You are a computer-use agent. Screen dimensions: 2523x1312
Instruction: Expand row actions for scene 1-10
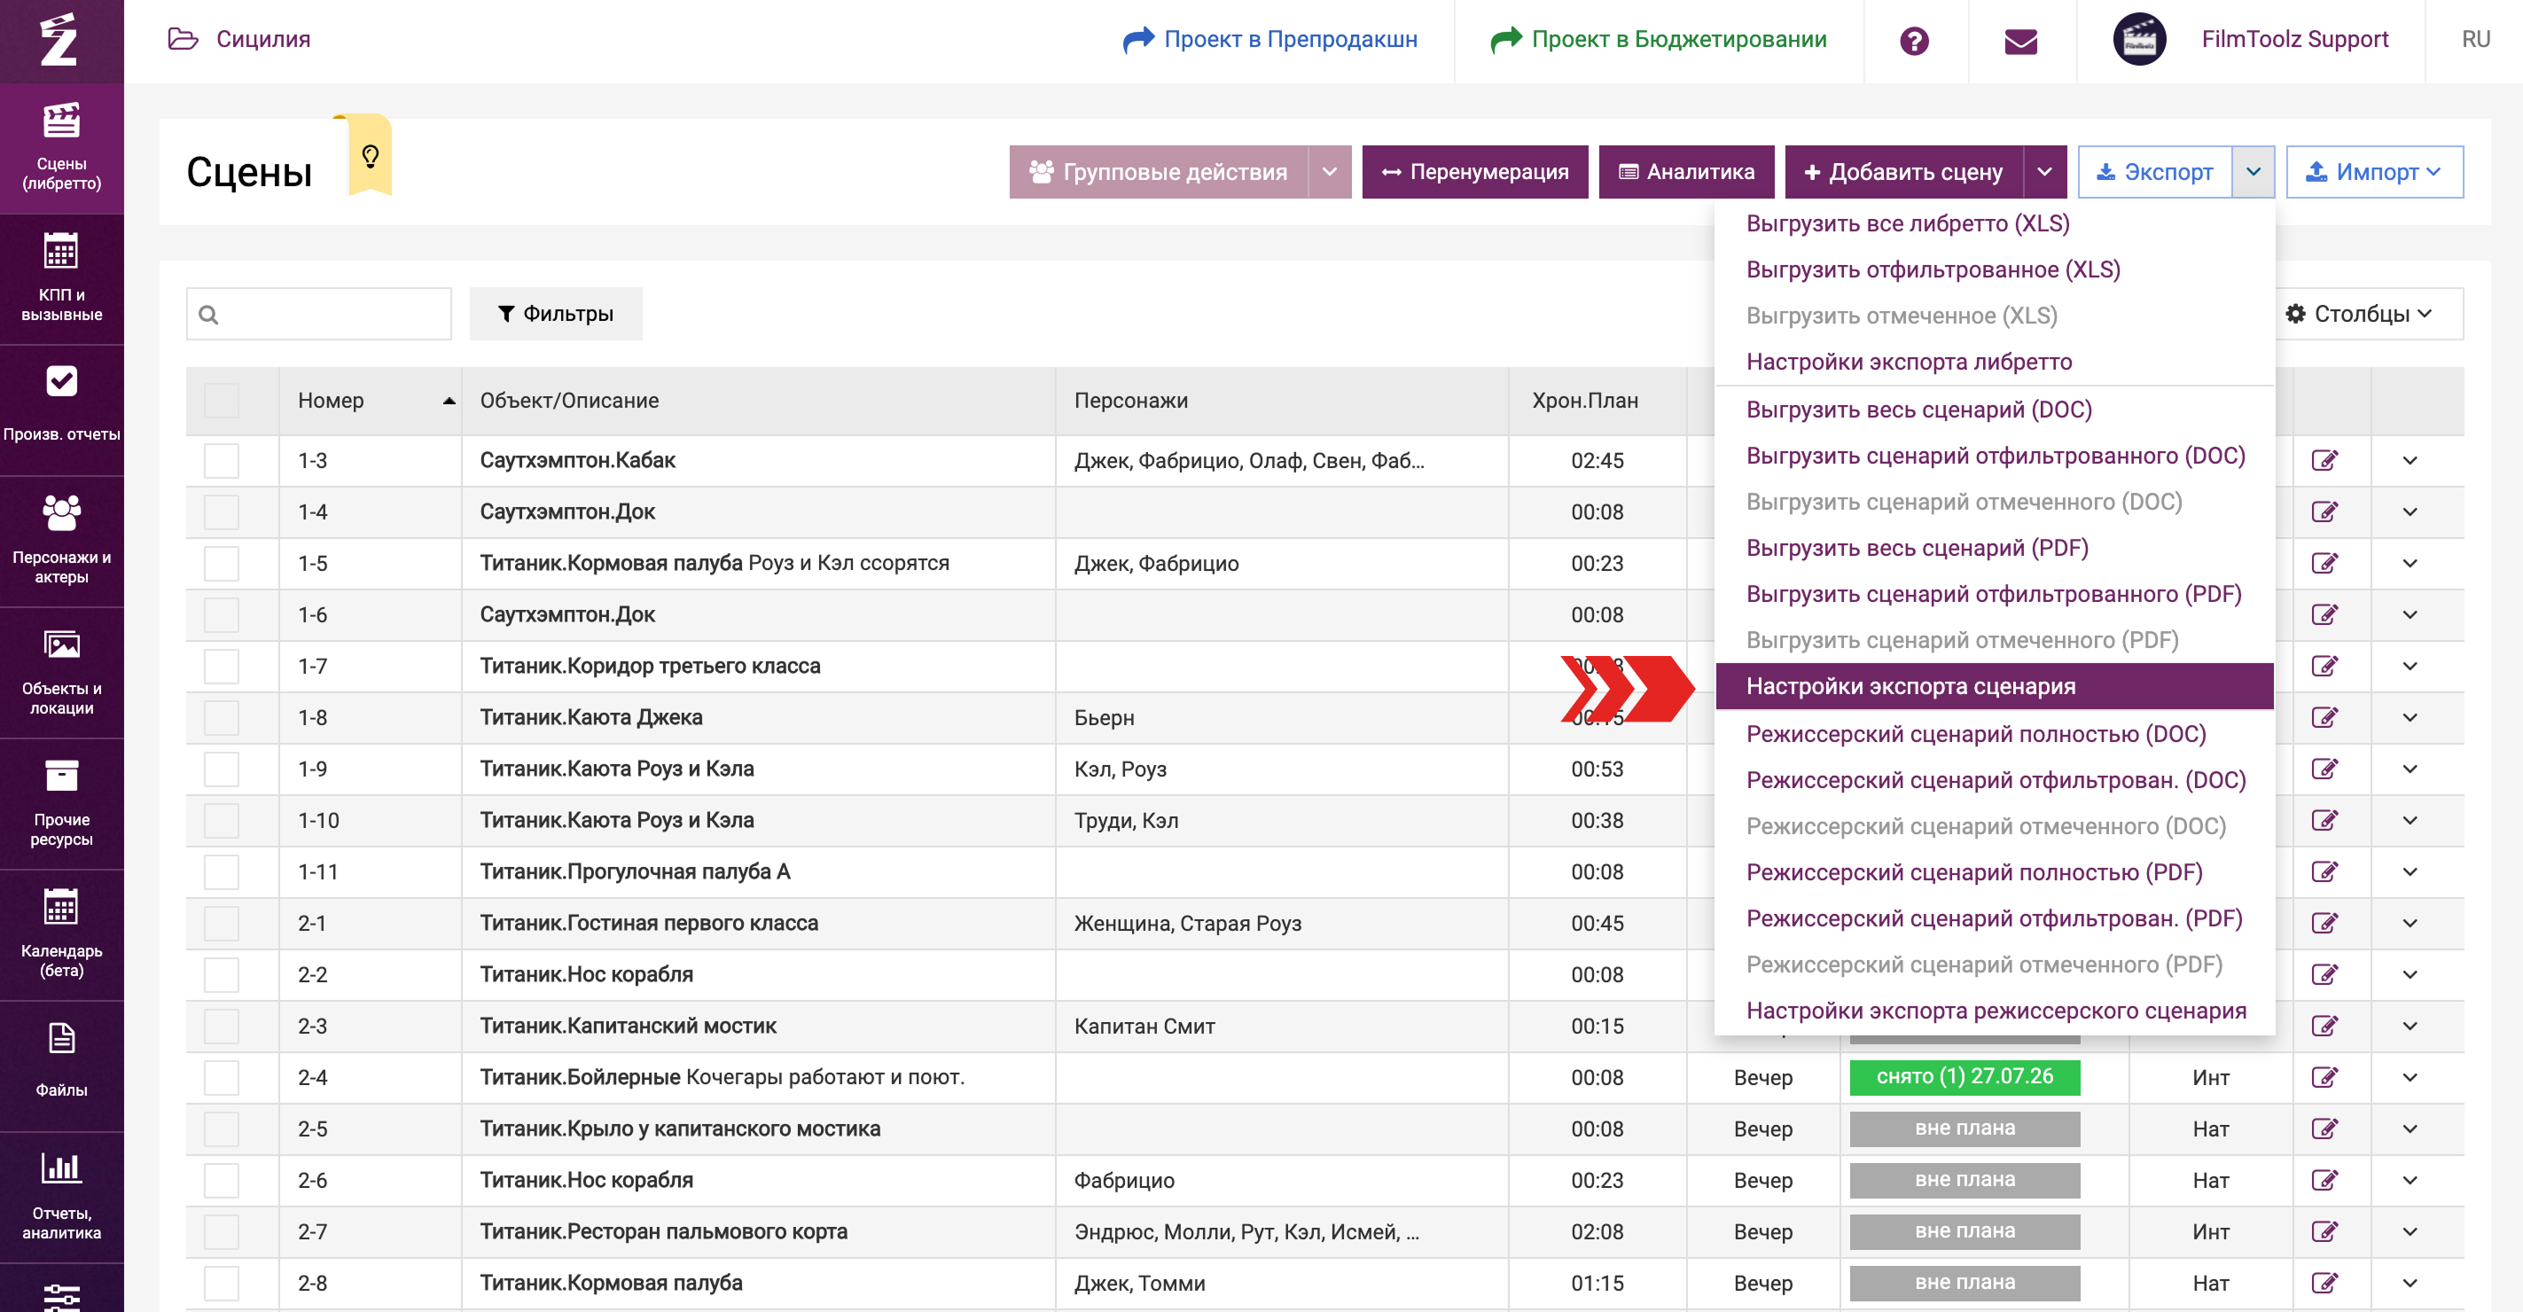tap(2410, 821)
